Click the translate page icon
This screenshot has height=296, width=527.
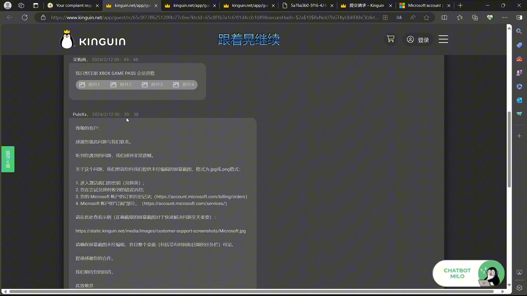pyautogui.click(x=399, y=18)
